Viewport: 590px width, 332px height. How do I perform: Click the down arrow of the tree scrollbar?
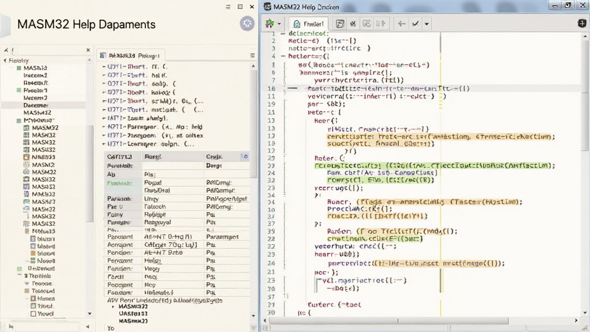point(89,314)
